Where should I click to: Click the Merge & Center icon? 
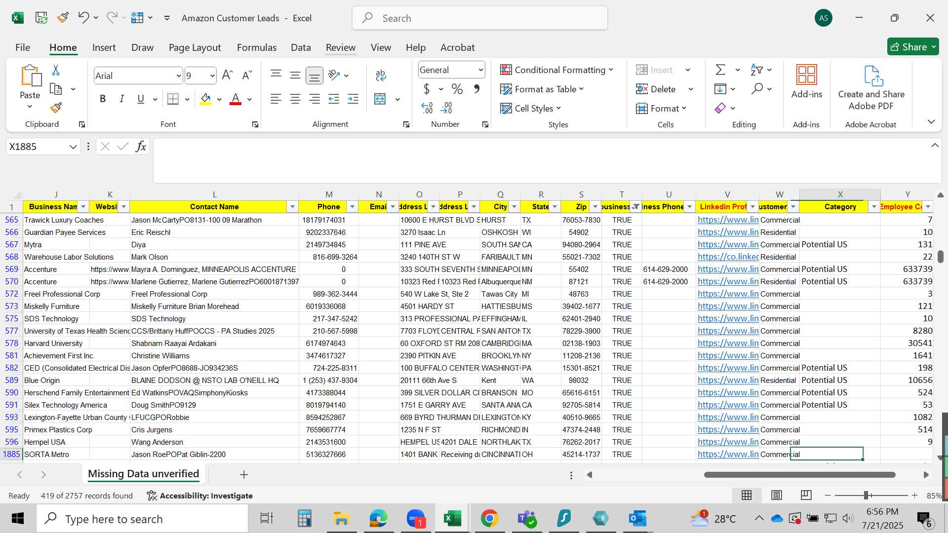click(380, 99)
